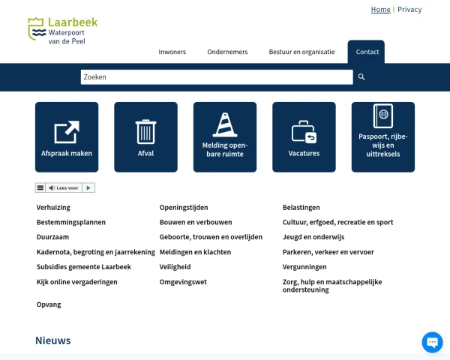Open the Bestuur en organisatie menu item
This screenshot has height=360, width=450.
pos(301,52)
